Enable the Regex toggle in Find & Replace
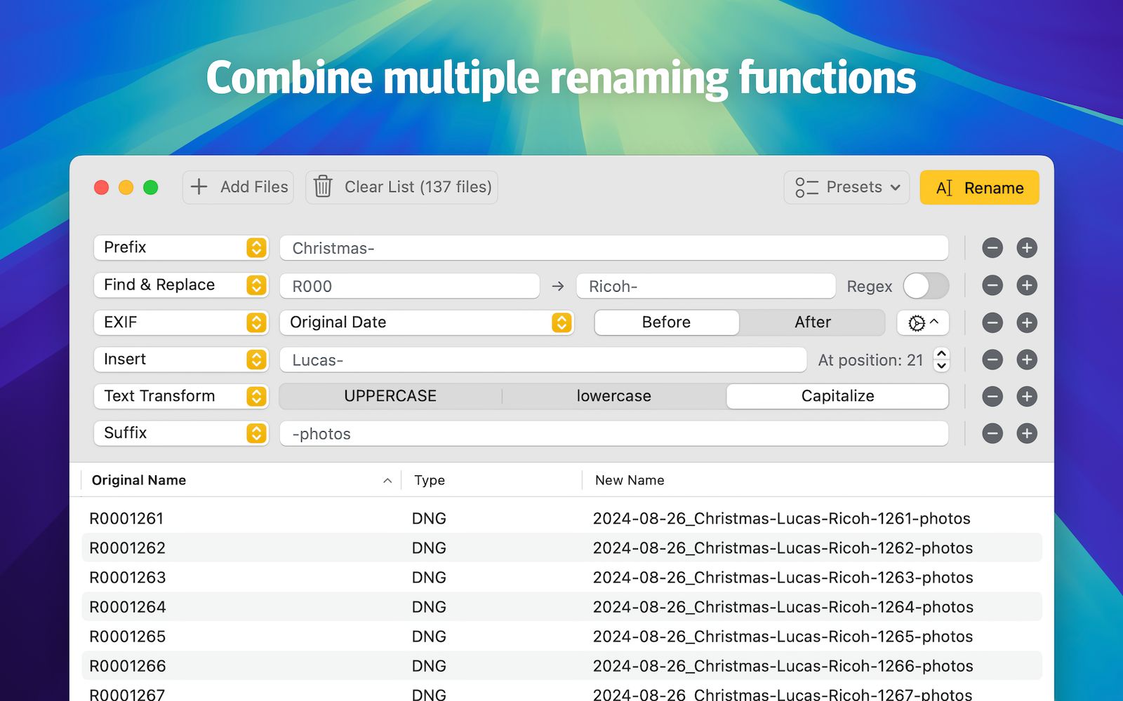The height and width of the screenshot is (701, 1123). coord(926,286)
